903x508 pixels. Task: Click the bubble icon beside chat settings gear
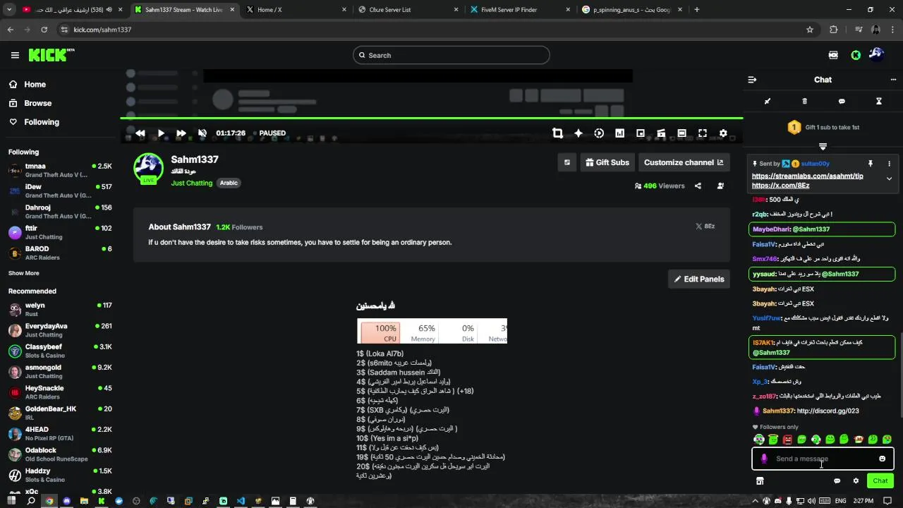[837, 480]
